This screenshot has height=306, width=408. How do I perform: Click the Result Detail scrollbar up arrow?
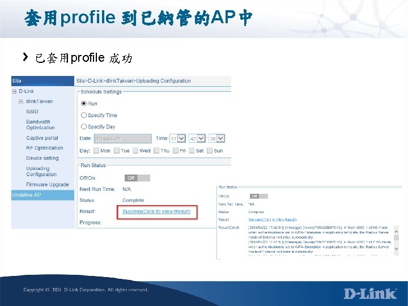tap(396, 231)
